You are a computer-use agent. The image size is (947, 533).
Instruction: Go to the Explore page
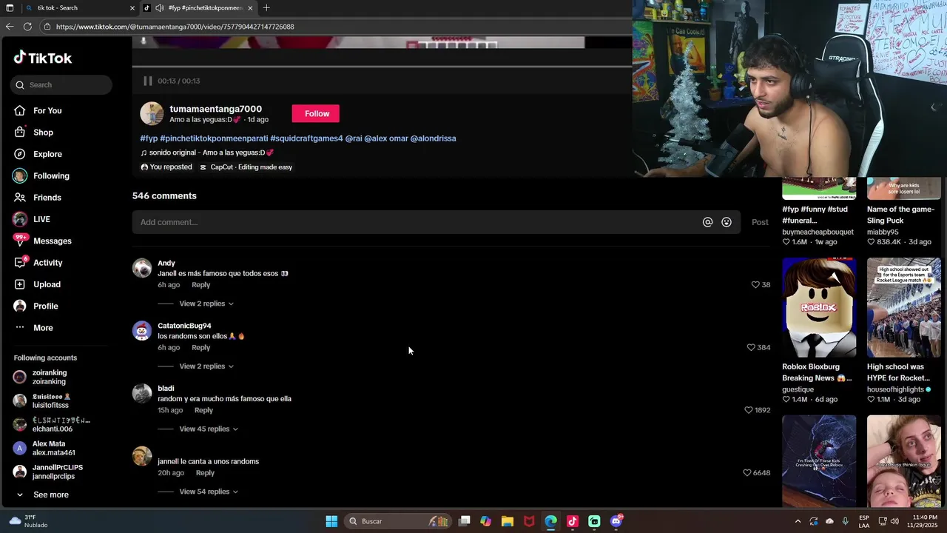[x=47, y=154]
